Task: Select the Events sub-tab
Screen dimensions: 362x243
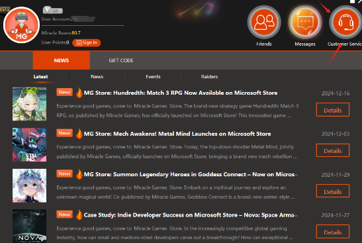Action: click(x=153, y=77)
